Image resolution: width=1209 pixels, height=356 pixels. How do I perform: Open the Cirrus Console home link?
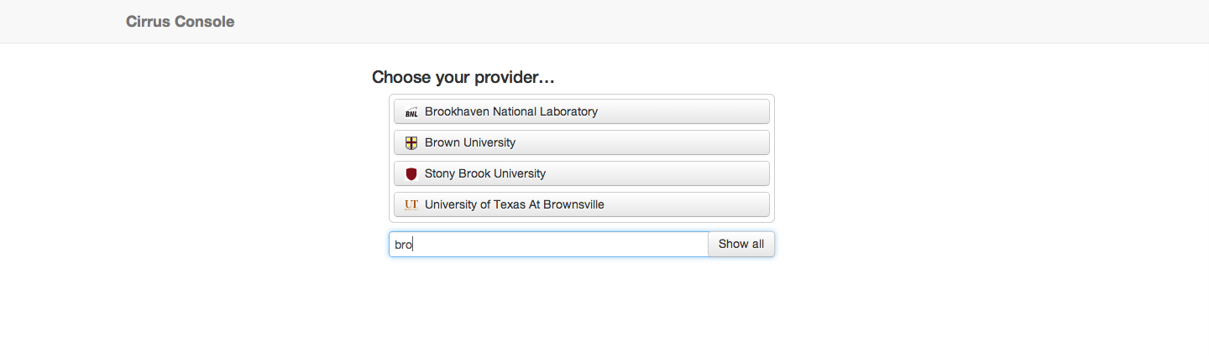click(180, 22)
